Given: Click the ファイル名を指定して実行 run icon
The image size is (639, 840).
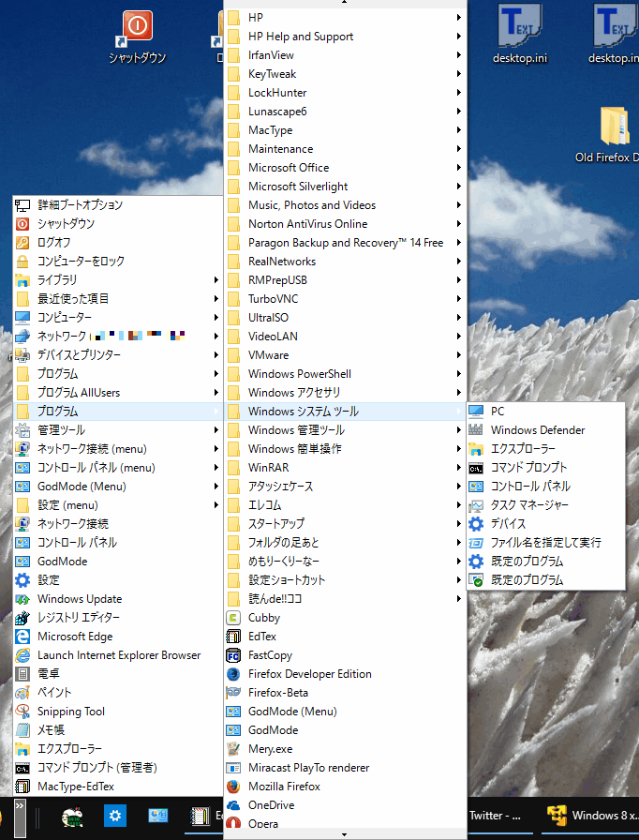Looking at the screenshot, I should (476, 543).
